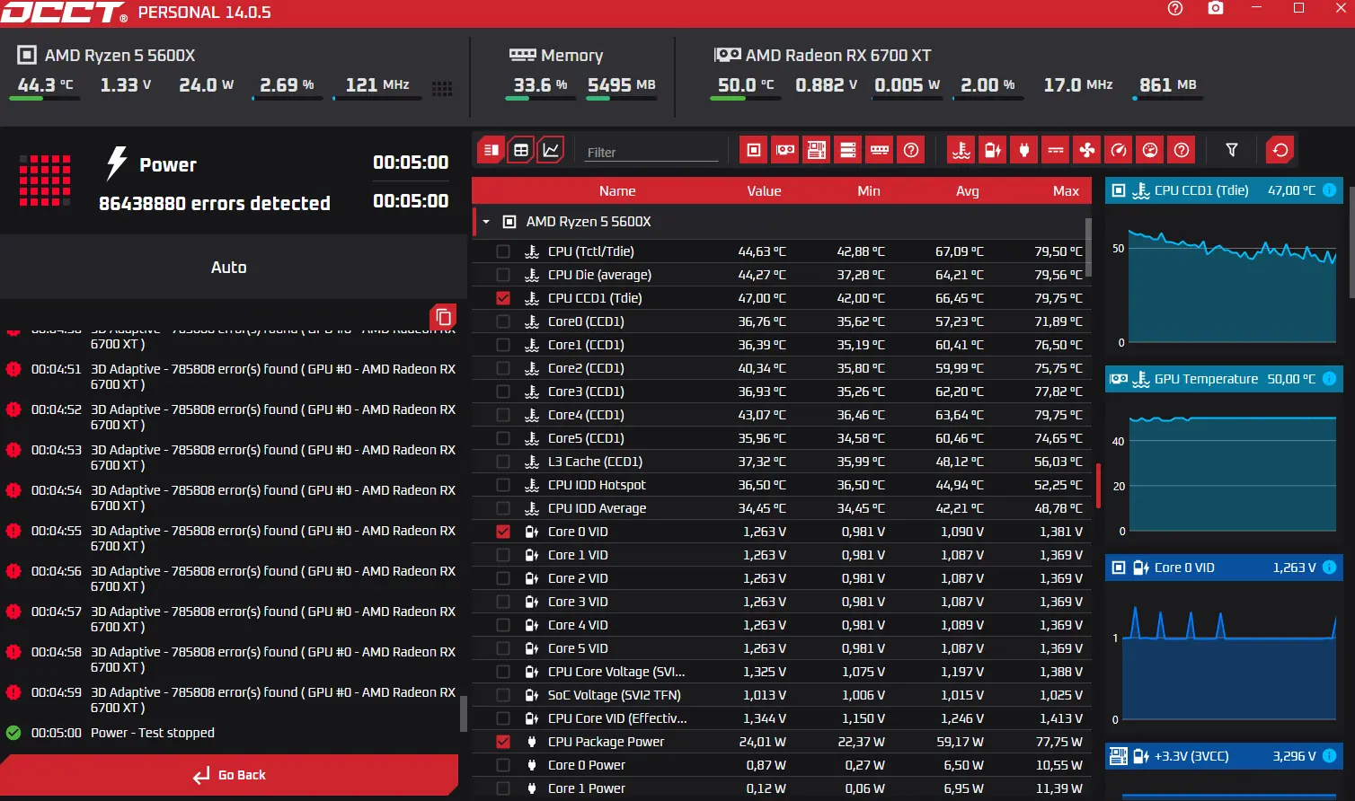
Task: Enable CPU Die (average) checkbox
Action: pos(503,275)
